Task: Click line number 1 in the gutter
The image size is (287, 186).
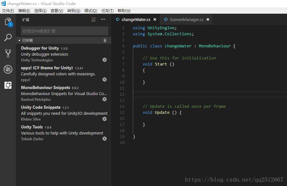Action: coord(123,28)
